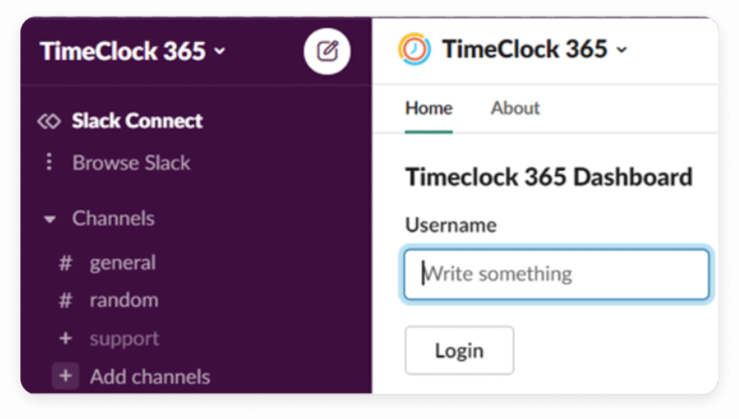Click the hash icon next to general
This screenshot has height=419, width=739.
click(65, 263)
